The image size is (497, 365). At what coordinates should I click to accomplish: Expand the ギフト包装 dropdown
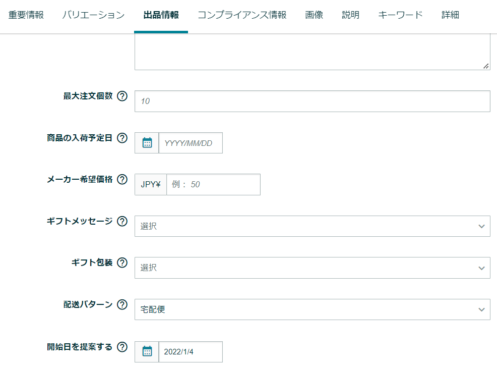pos(312,268)
